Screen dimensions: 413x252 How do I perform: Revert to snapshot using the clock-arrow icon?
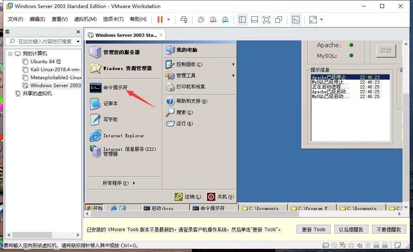pyautogui.click(x=213, y=20)
